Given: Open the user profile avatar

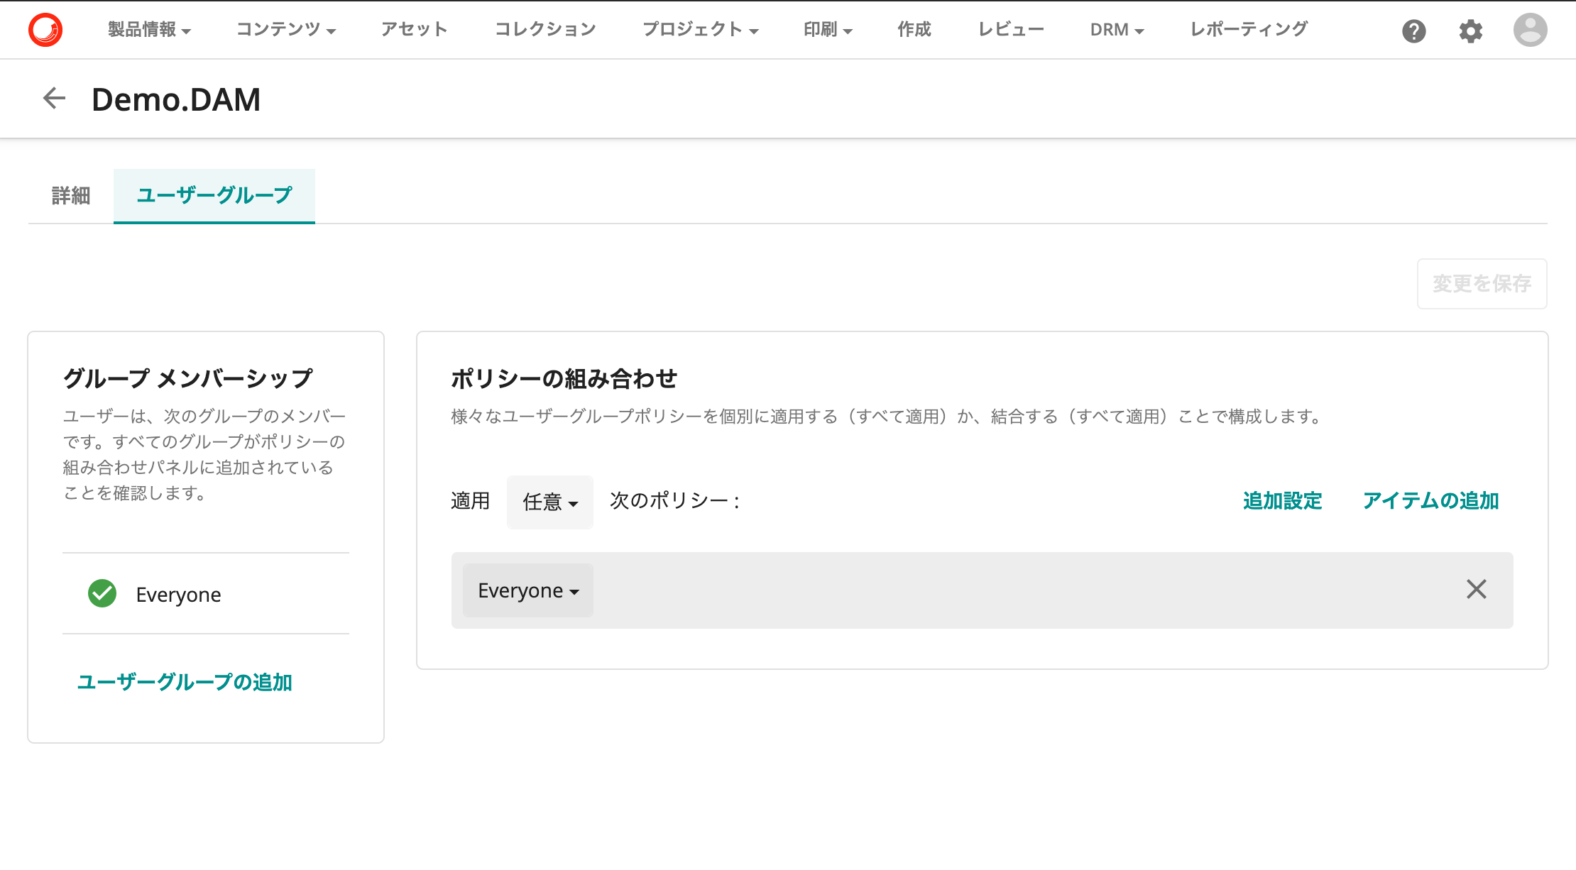Looking at the screenshot, I should [1530, 30].
